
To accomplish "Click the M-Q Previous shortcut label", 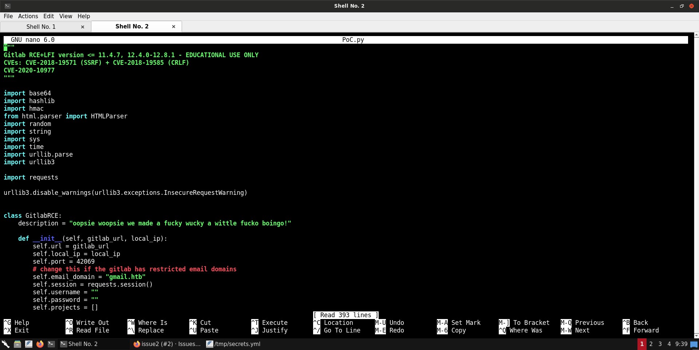I will tap(582, 323).
